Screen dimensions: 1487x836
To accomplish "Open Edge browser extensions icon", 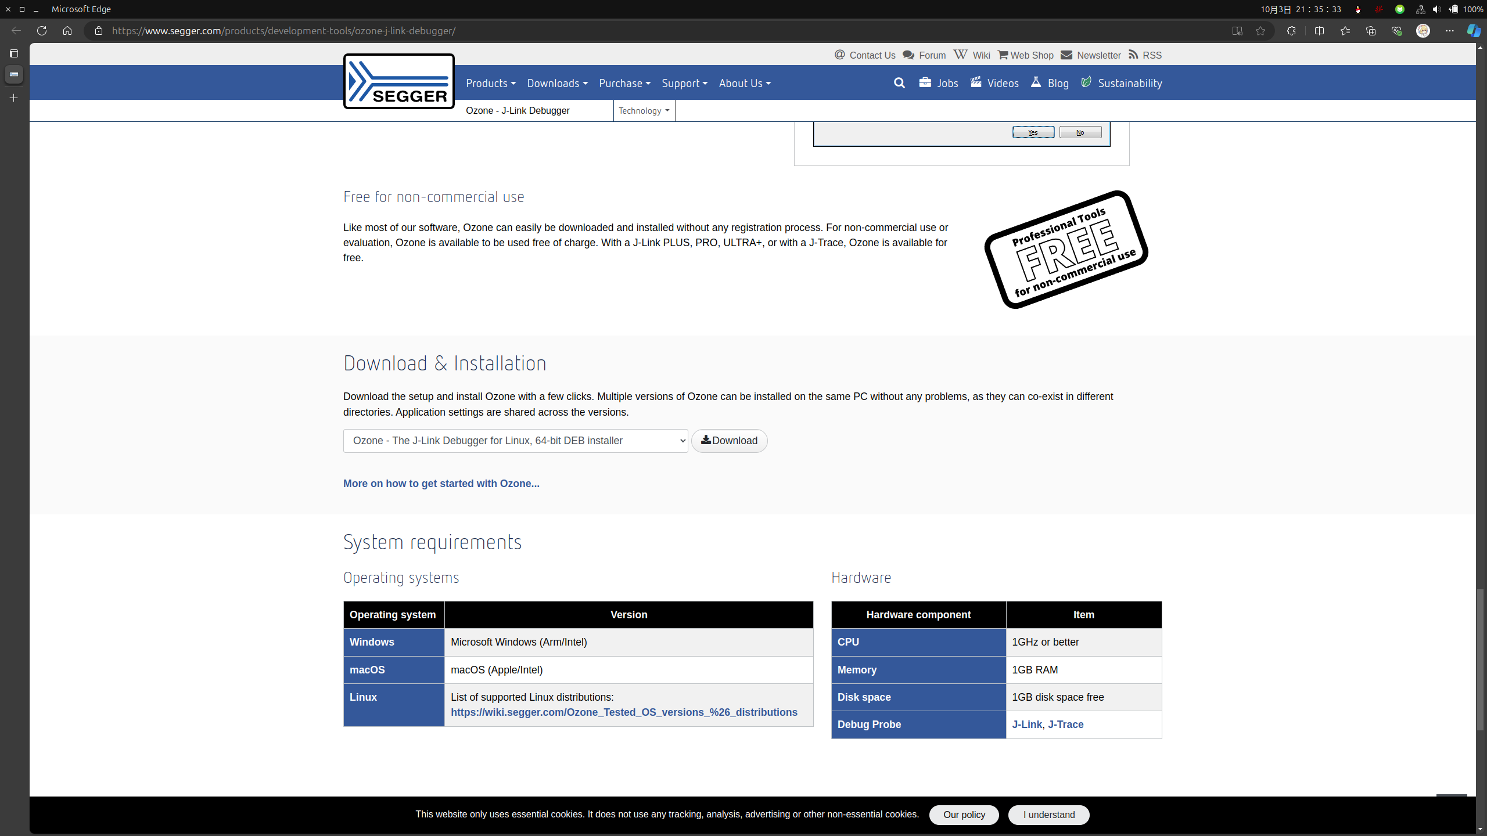I will [x=1291, y=31].
